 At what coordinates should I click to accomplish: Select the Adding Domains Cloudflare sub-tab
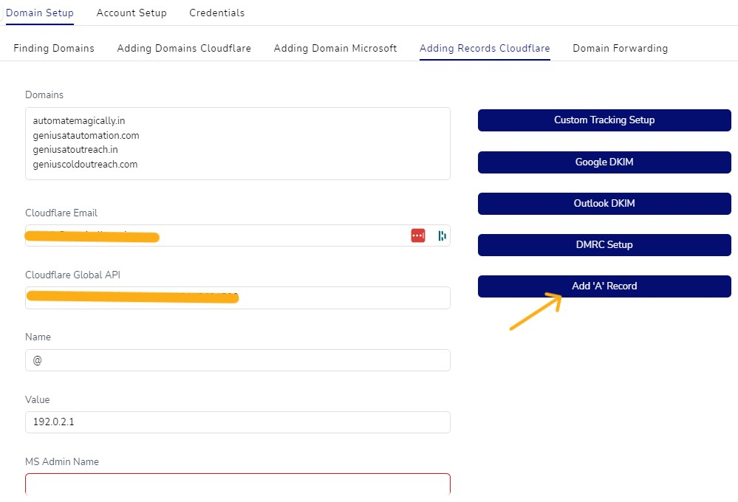[x=184, y=48]
